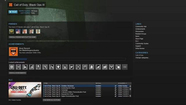The height and width of the screenshot is (105, 186).
Task: Click the Change categories... link
Action: 142,58
